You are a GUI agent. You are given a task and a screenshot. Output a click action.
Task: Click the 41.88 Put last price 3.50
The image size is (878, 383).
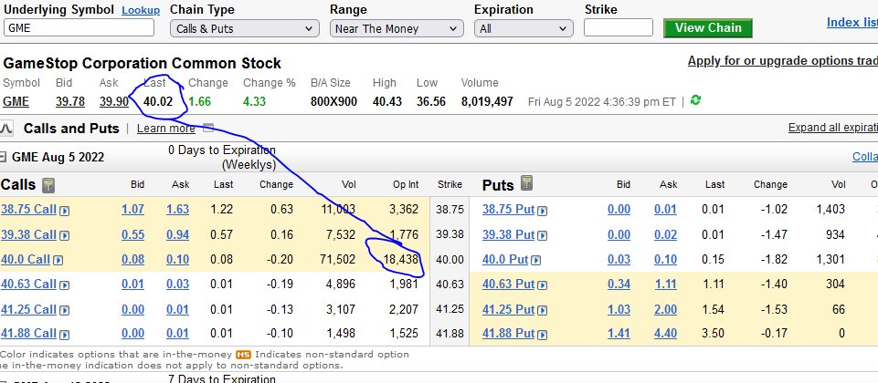[713, 334]
